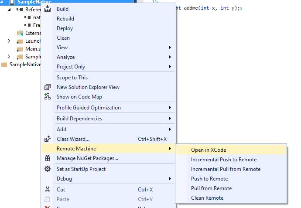Click the Class Wizard icon
This screenshot has width=301, height=208.
tap(48, 139)
